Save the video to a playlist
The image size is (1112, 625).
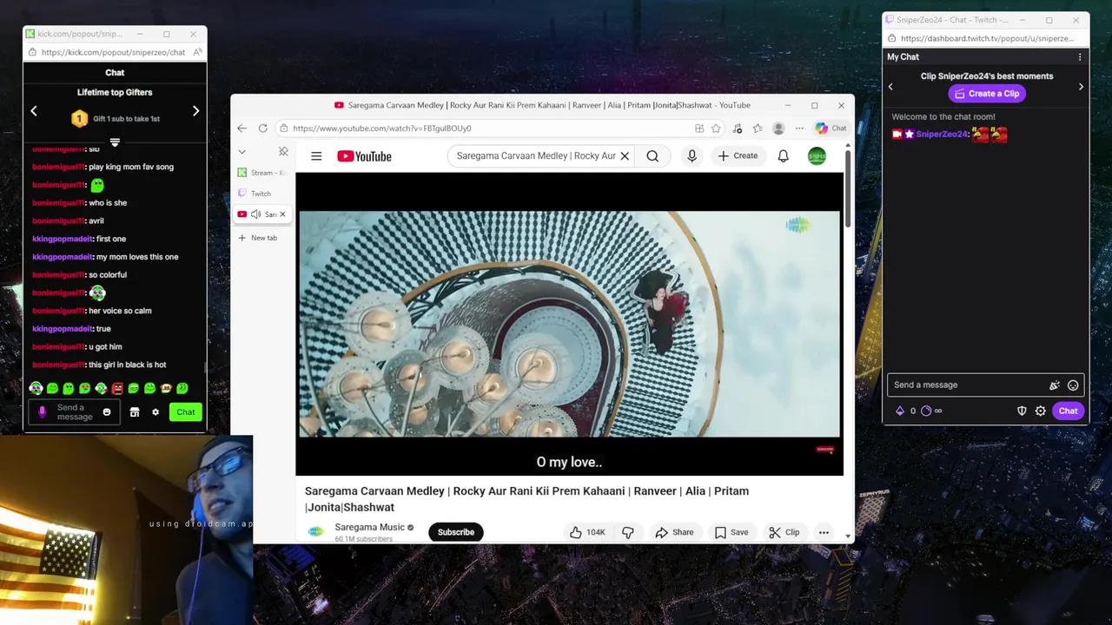731,532
